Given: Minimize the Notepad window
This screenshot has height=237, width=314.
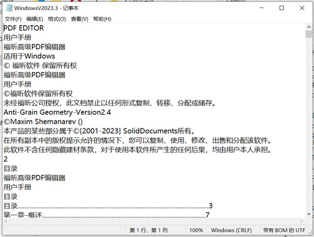Looking at the screenshot, I should coord(261,8).
